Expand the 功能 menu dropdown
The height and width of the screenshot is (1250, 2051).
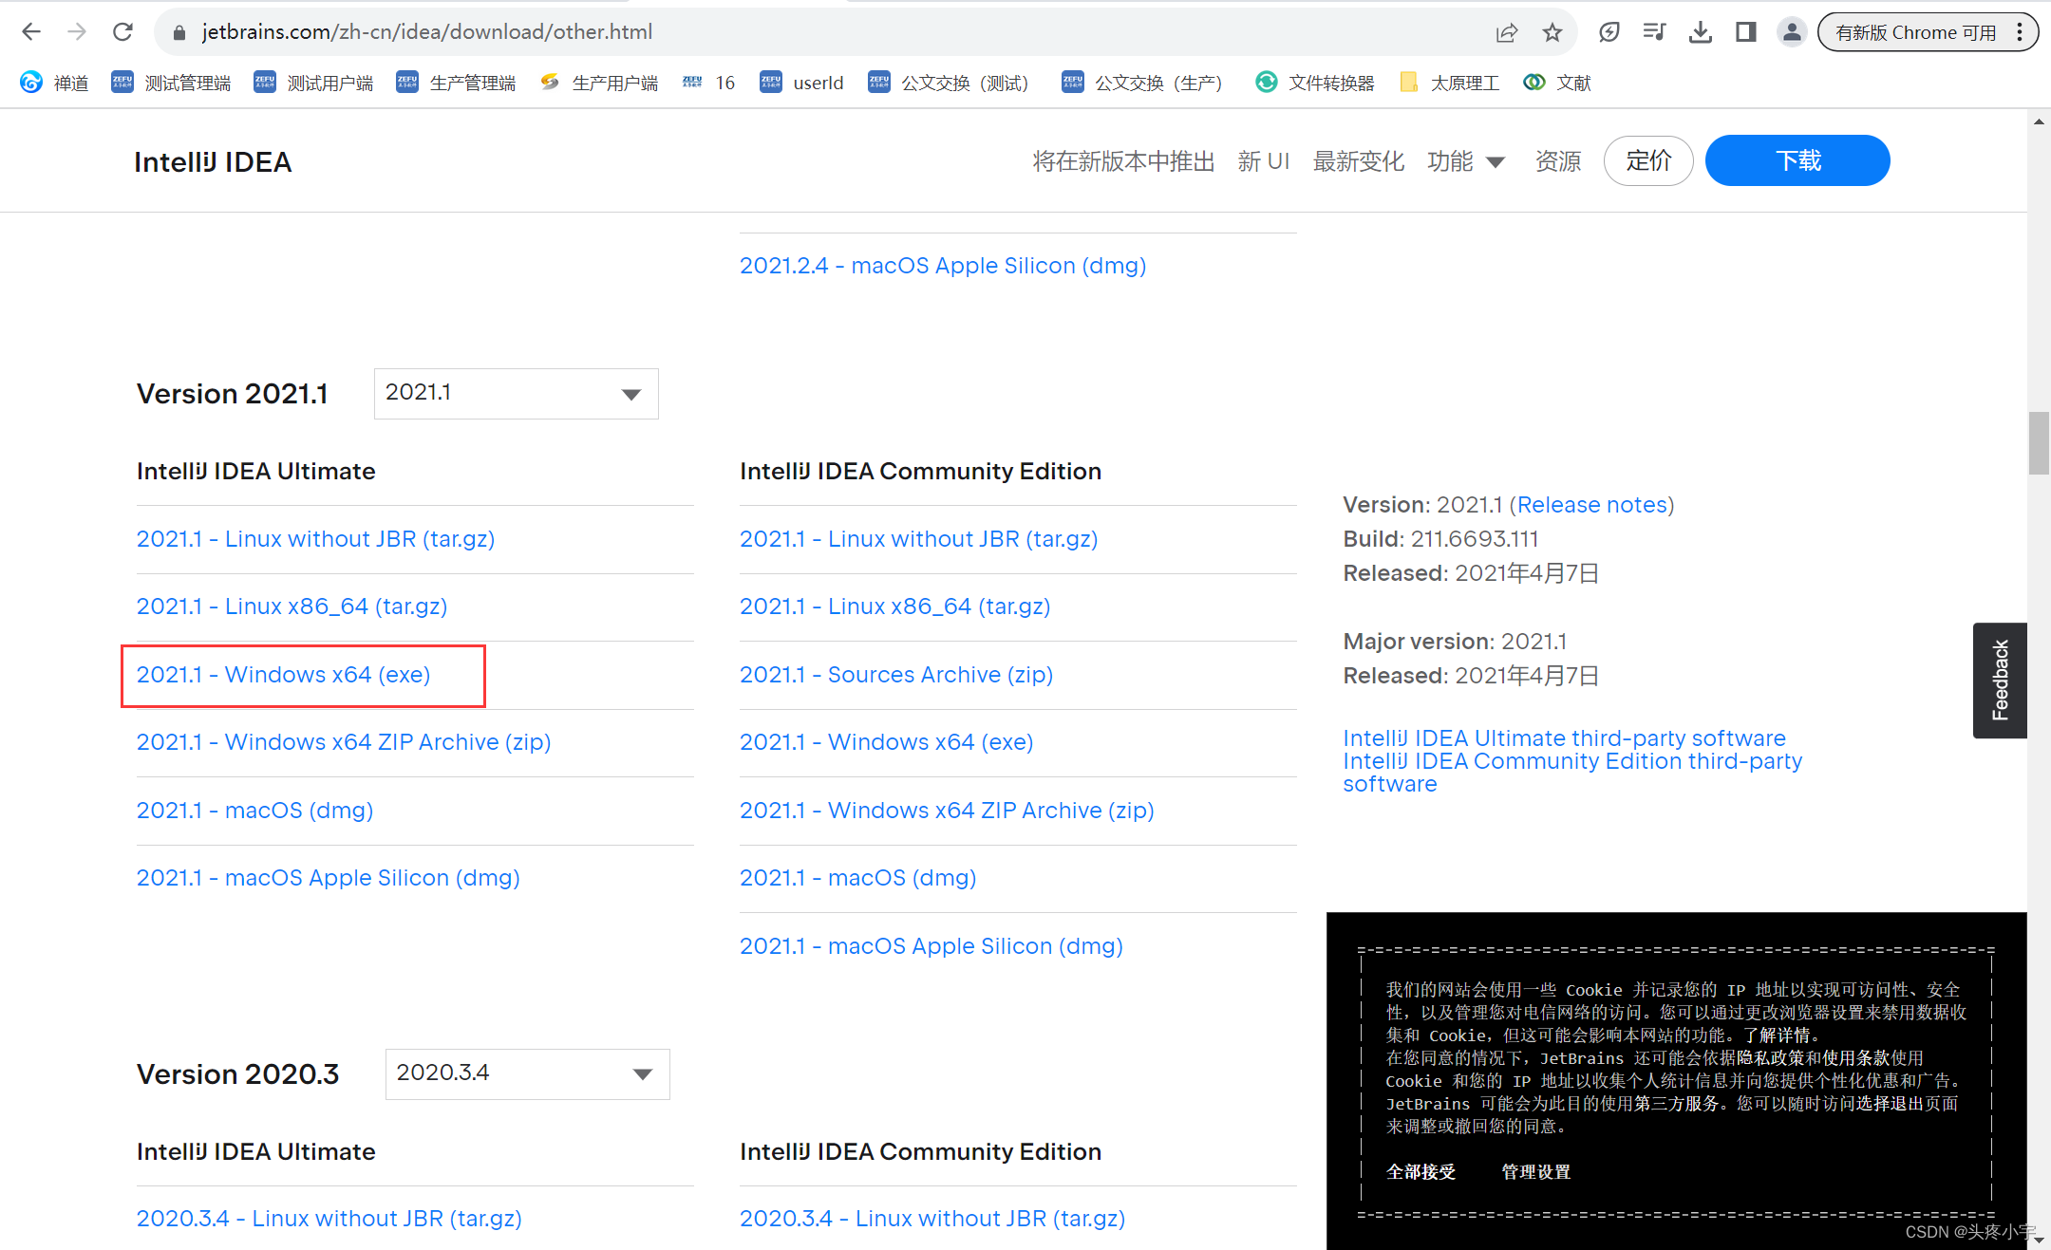point(1466,161)
